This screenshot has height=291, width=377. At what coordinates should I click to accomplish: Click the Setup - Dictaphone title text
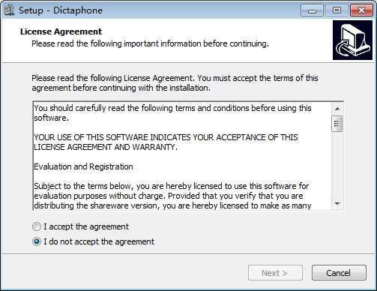[x=61, y=10]
